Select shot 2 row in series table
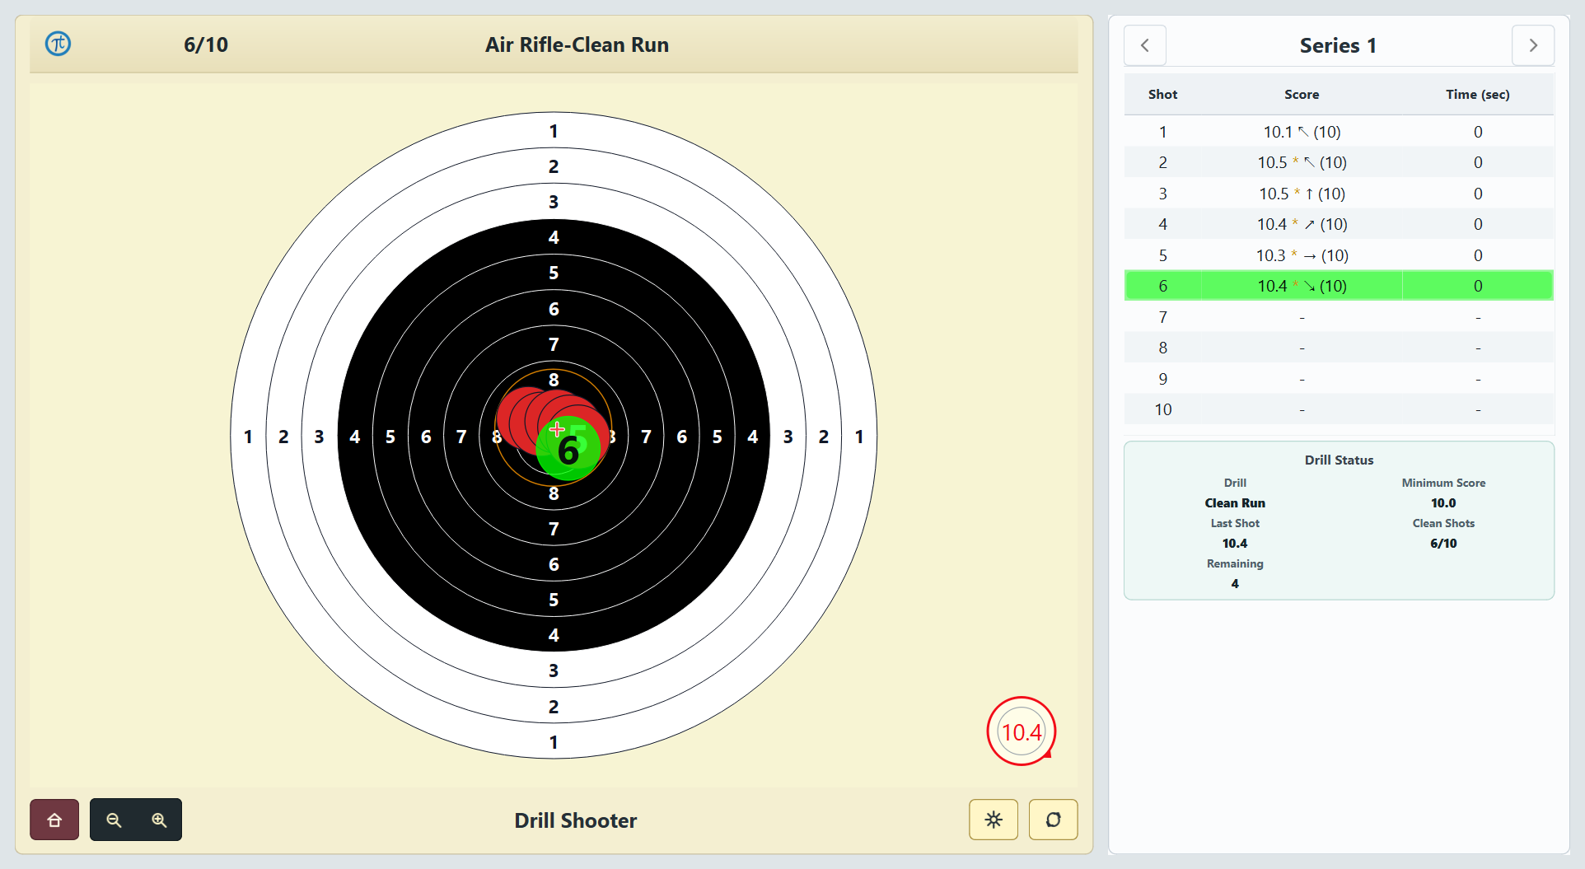The width and height of the screenshot is (1585, 869). tap(1339, 162)
